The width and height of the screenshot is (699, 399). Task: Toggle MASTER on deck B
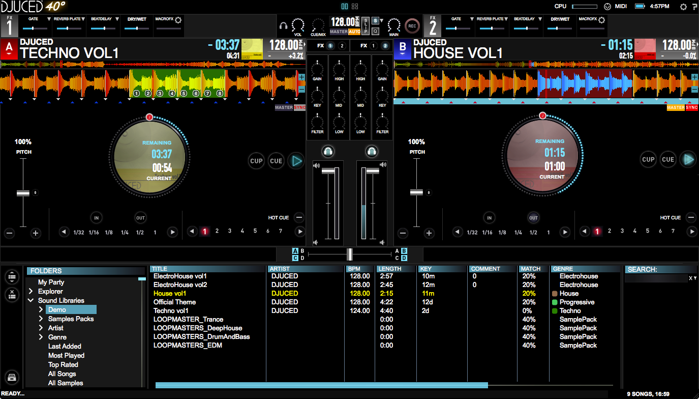676,107
